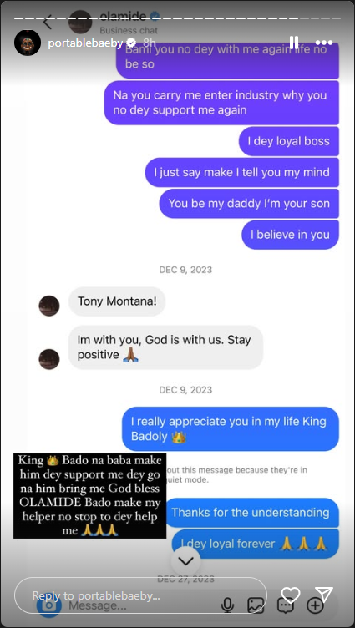Image resolution: width=355 pixels, height=628 pixels.
Task: Tap the image gallery icon
Action: (x=256, y=605)
